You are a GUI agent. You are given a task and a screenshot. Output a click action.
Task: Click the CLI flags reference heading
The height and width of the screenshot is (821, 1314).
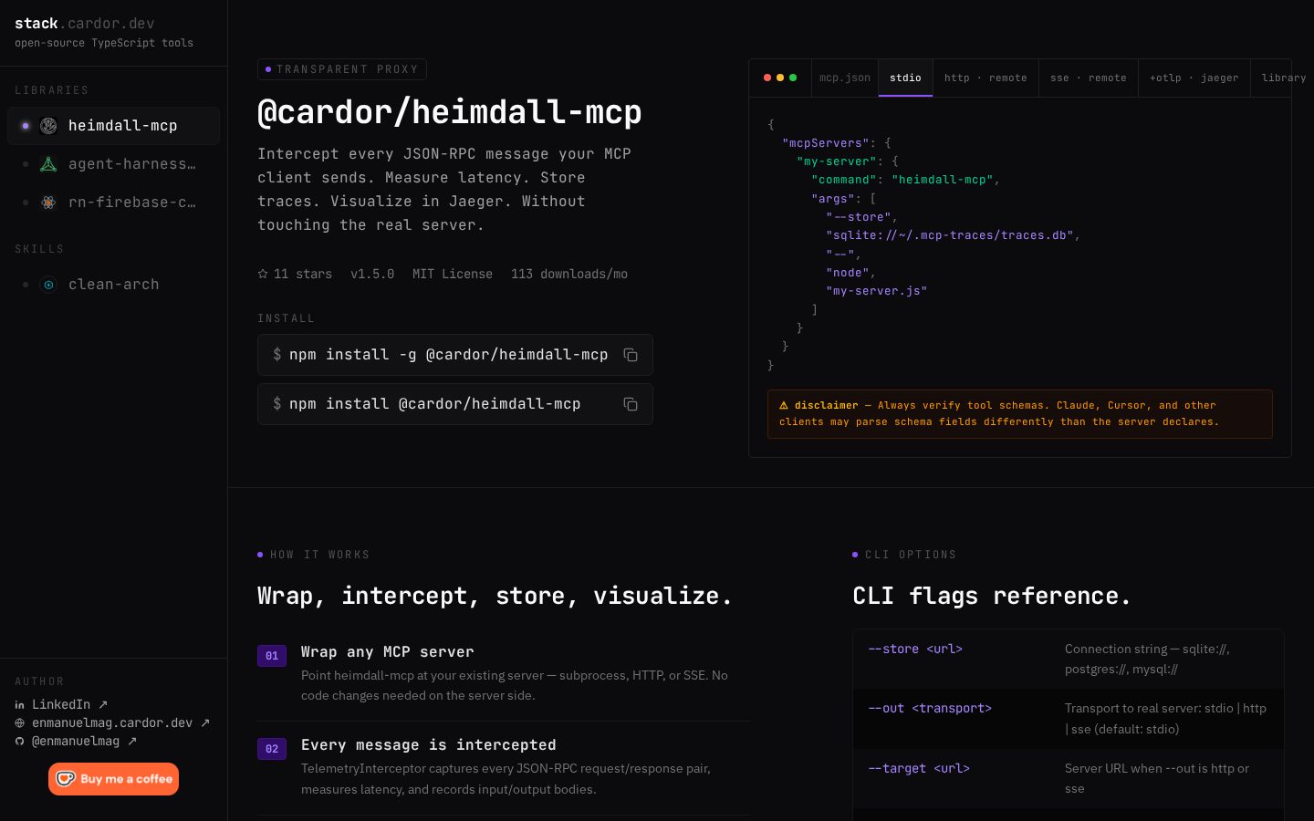point(992,596)
